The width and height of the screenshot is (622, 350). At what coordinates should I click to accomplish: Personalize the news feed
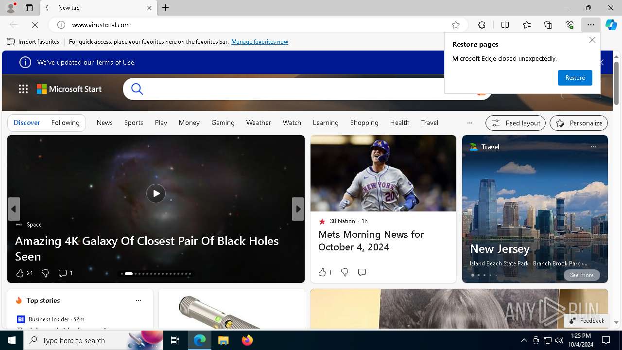pyautogui.click(x=579, y=123)
